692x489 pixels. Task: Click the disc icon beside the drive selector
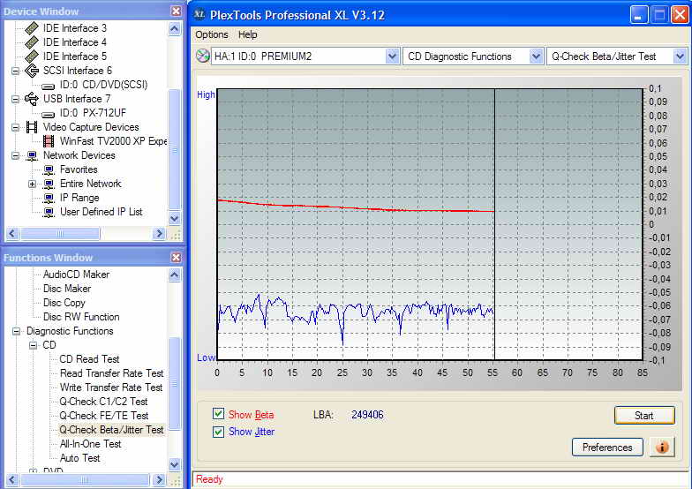[203, 56]
